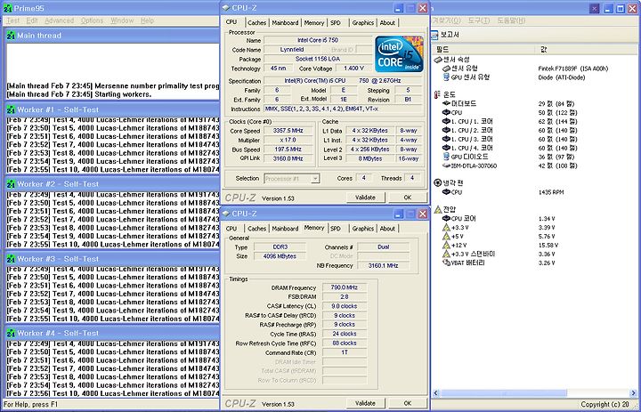Select the +3.3 V row warning icon

point(446,228)
